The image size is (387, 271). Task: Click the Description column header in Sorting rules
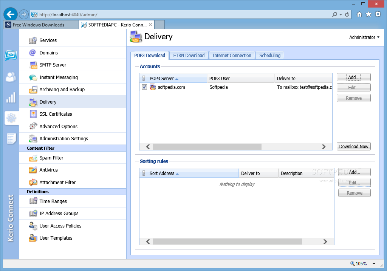[306, 173]
